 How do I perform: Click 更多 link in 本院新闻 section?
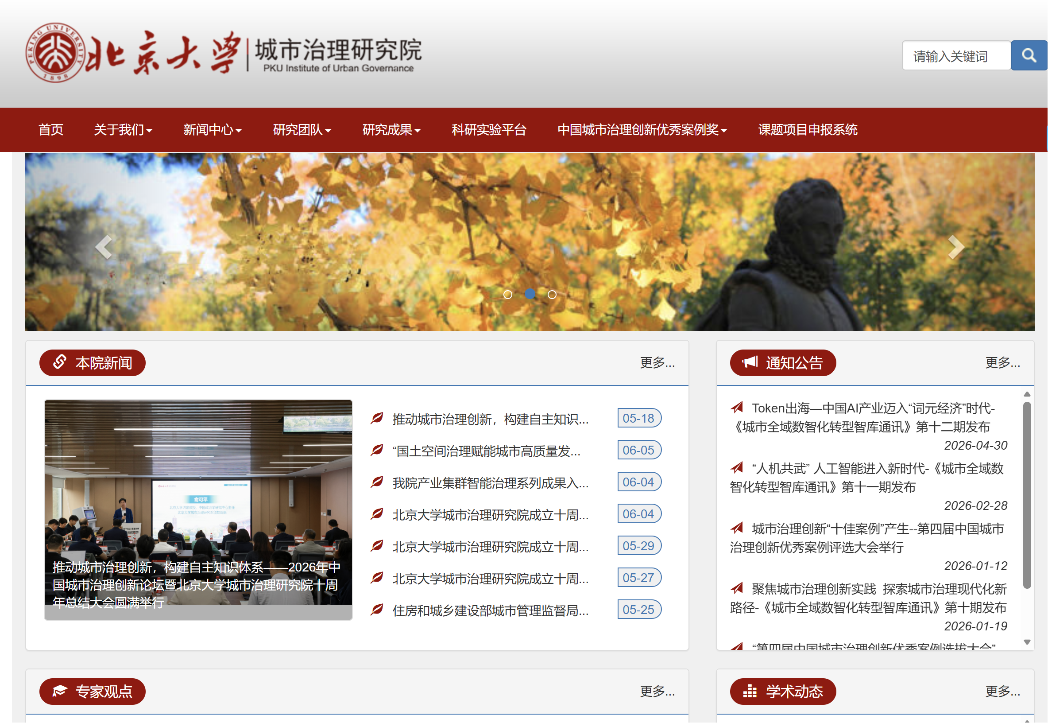point(658,362)
